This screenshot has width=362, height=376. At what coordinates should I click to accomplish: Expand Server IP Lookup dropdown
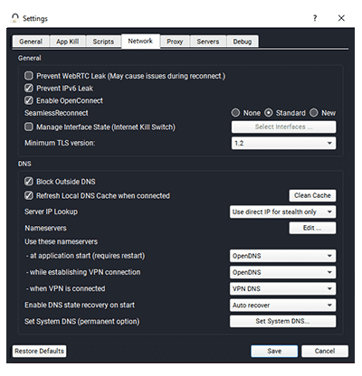click(282, 211)
